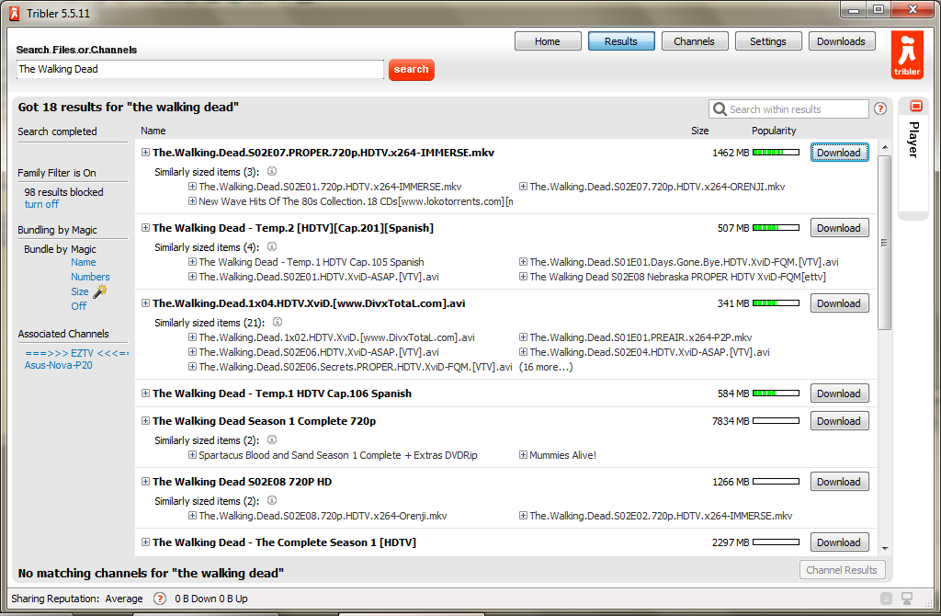Click the Sharing Reputation help icon
Viewport: 941px width, 616px height.
click(x=159, y=599)
